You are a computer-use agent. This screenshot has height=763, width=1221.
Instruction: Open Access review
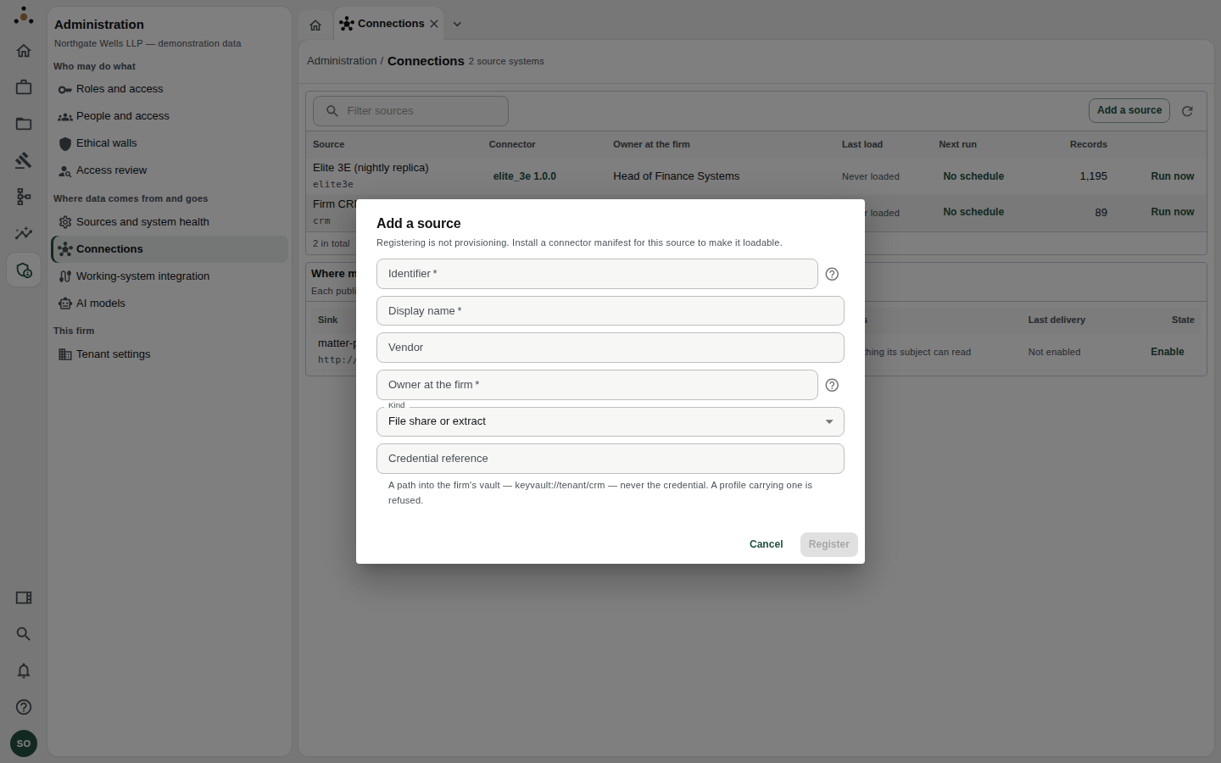pyautogui.click(x=170, y=170)
